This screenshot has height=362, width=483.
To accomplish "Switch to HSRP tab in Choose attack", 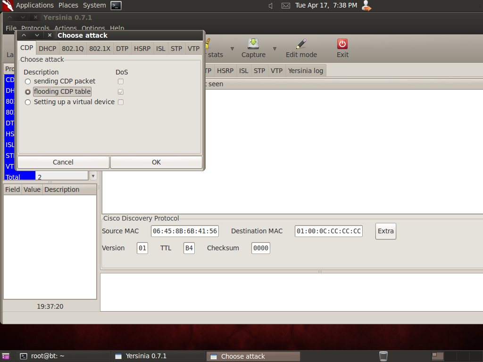I will pos(142,49).
